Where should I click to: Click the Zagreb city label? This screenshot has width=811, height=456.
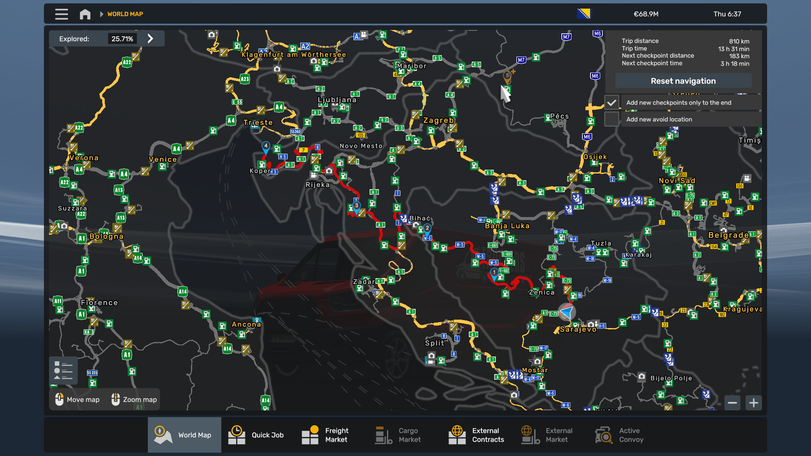438,120
